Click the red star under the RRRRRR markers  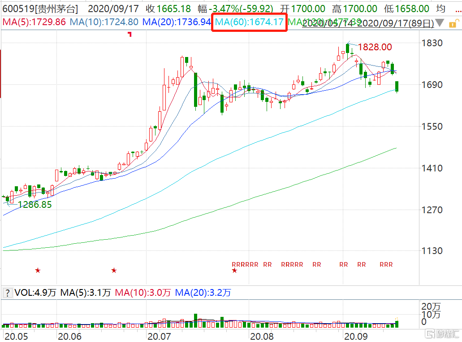[x=234, y=270]
